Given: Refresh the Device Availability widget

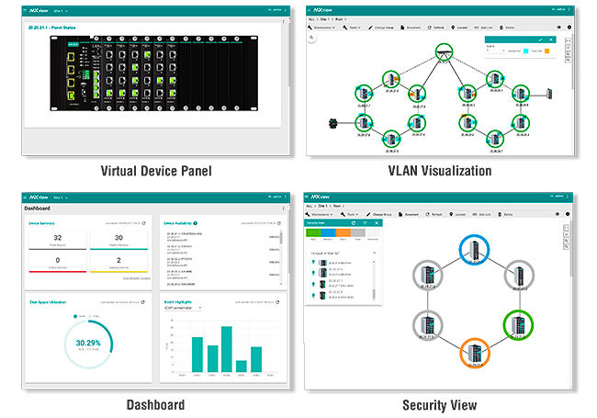Looking at the screenshot, I should tap(278, 223).
